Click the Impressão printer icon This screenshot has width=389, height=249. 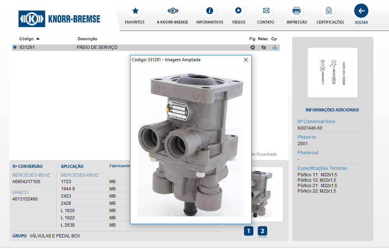coord(297,11)
